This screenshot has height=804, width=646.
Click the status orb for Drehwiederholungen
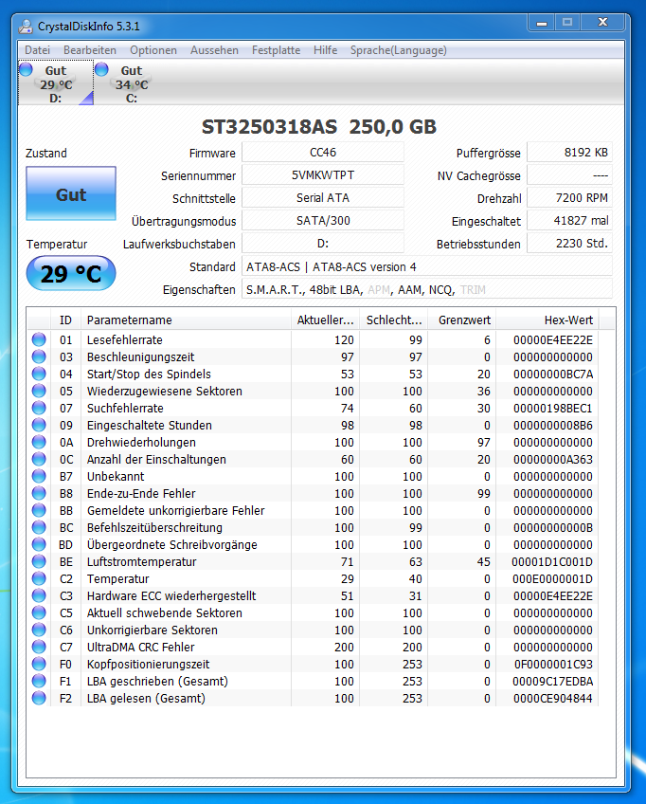coord(39,442)
